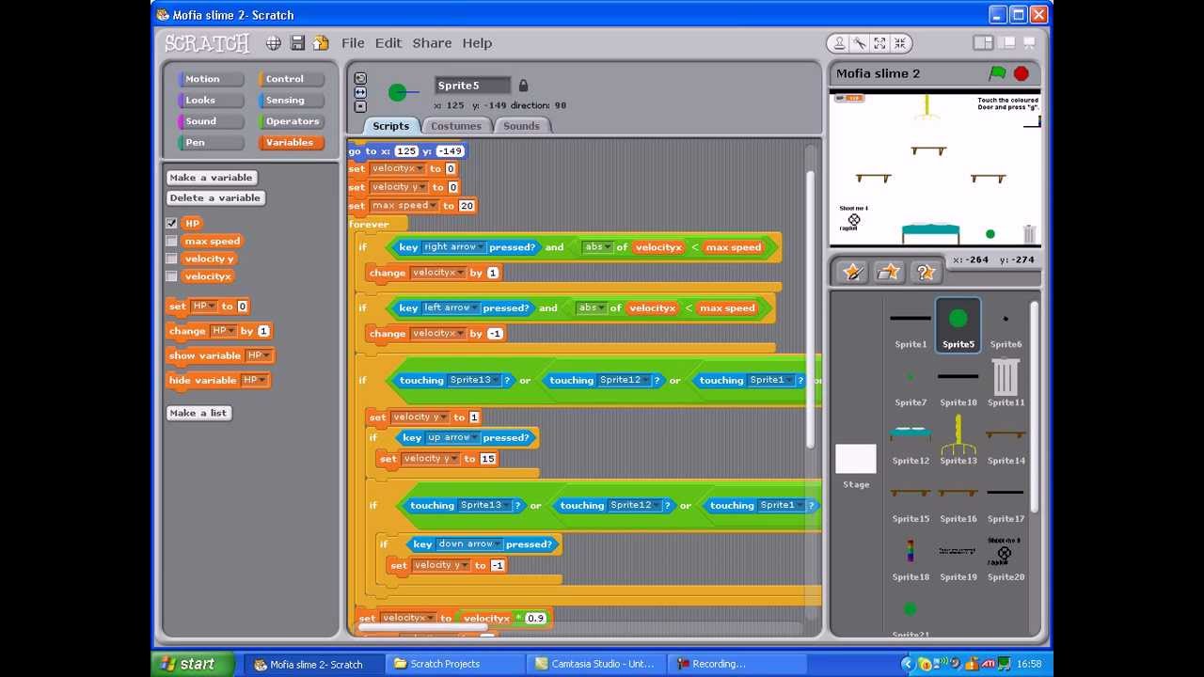The image size is (1204, 677).
Task: Select Sprite14 table thumbnail
Action: coord(1006,441)
